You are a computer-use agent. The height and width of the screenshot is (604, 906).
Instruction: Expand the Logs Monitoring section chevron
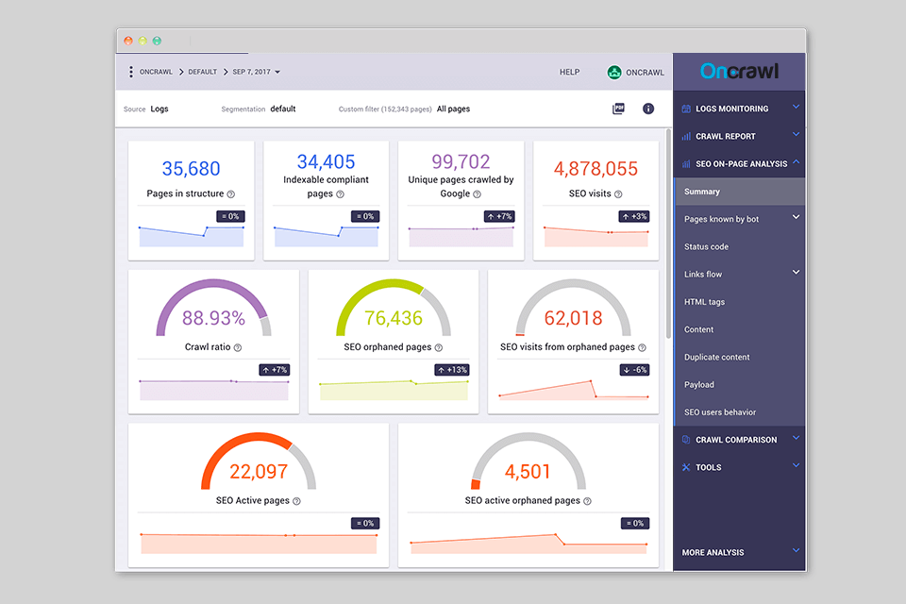(796, 107)
